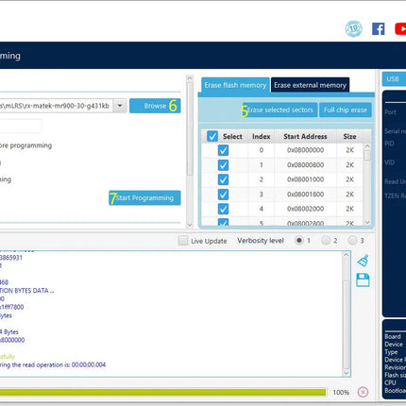Enable the Live Update checkbox
The height and width of the screenshot is (406, 406).
click(x=182, y=241)
